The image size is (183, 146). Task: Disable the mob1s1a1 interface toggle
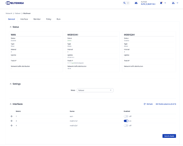(x=126, y=121)
